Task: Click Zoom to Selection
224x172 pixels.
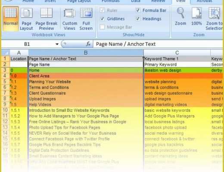Action: pos(214,18)
